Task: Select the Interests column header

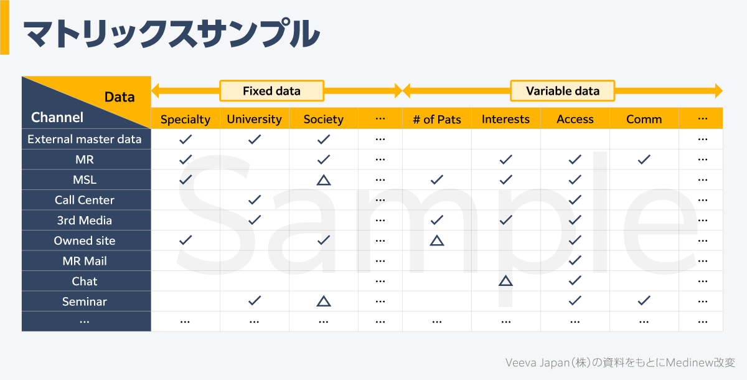Action: point(505,119)
